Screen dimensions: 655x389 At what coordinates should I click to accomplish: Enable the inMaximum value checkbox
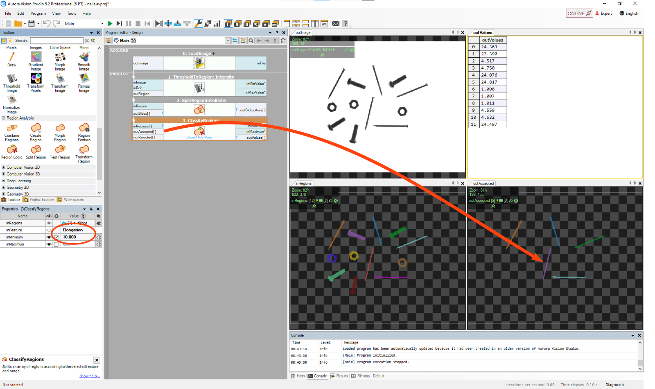56,244
